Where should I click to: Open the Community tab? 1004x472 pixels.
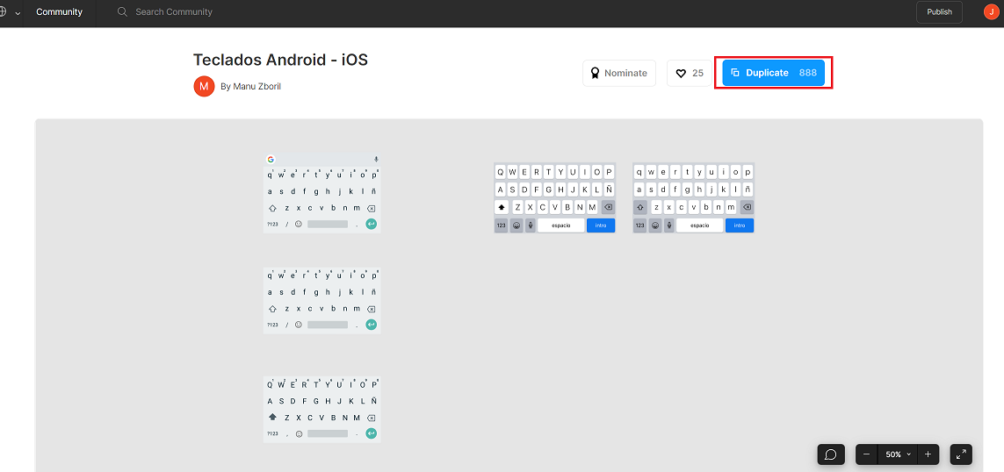tap(59, 12)
